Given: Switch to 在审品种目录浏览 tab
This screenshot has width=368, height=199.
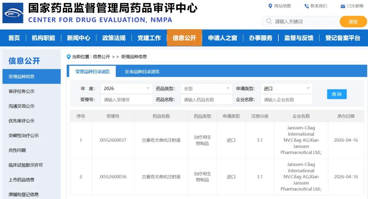Looking at the screenshot, I should 142,71.
